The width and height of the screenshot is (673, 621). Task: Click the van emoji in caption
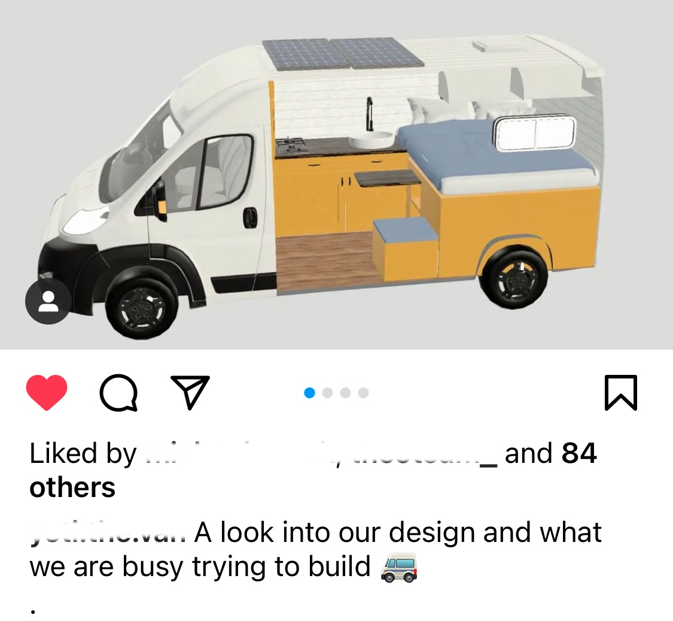pos(399,567)
